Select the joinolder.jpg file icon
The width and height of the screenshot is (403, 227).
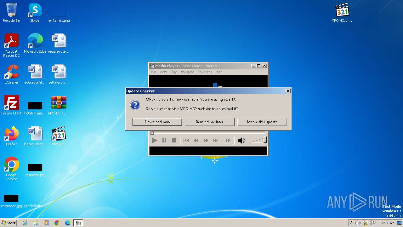35,170
